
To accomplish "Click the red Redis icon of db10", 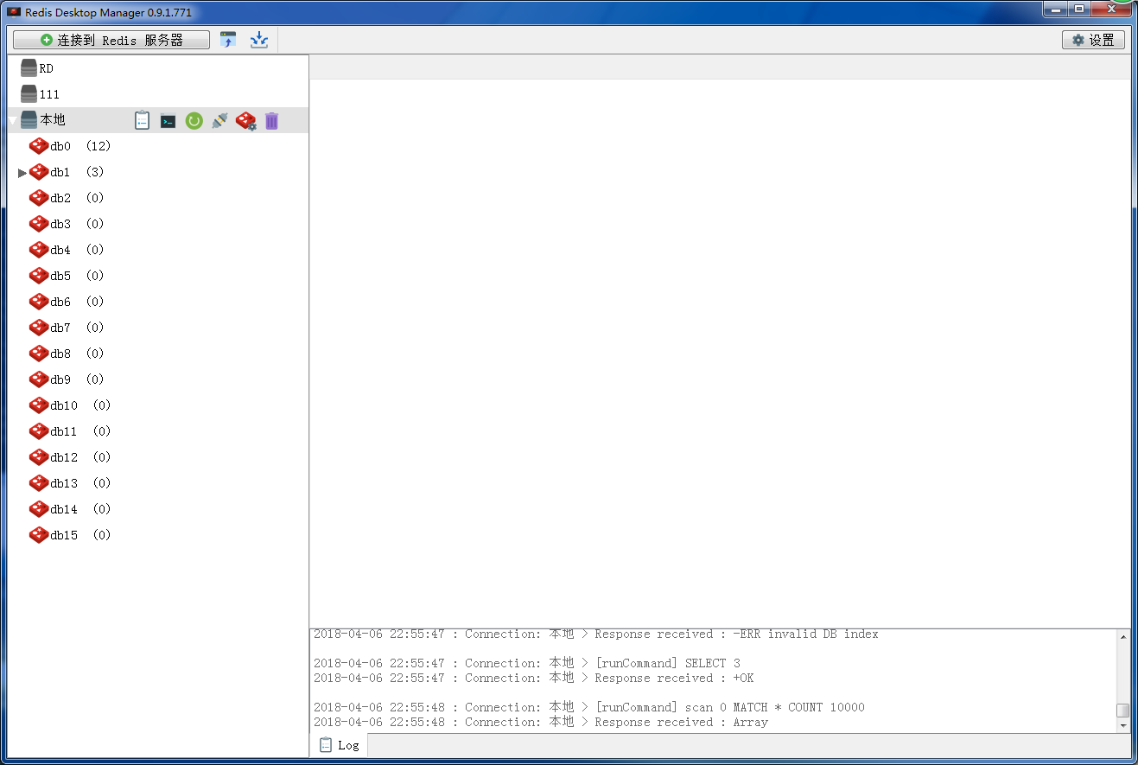I will pyautogui.click(x=39, y=405).
